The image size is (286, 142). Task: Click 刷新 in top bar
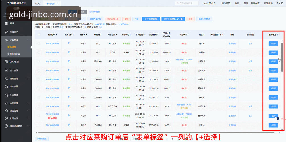tap(246, 3)
